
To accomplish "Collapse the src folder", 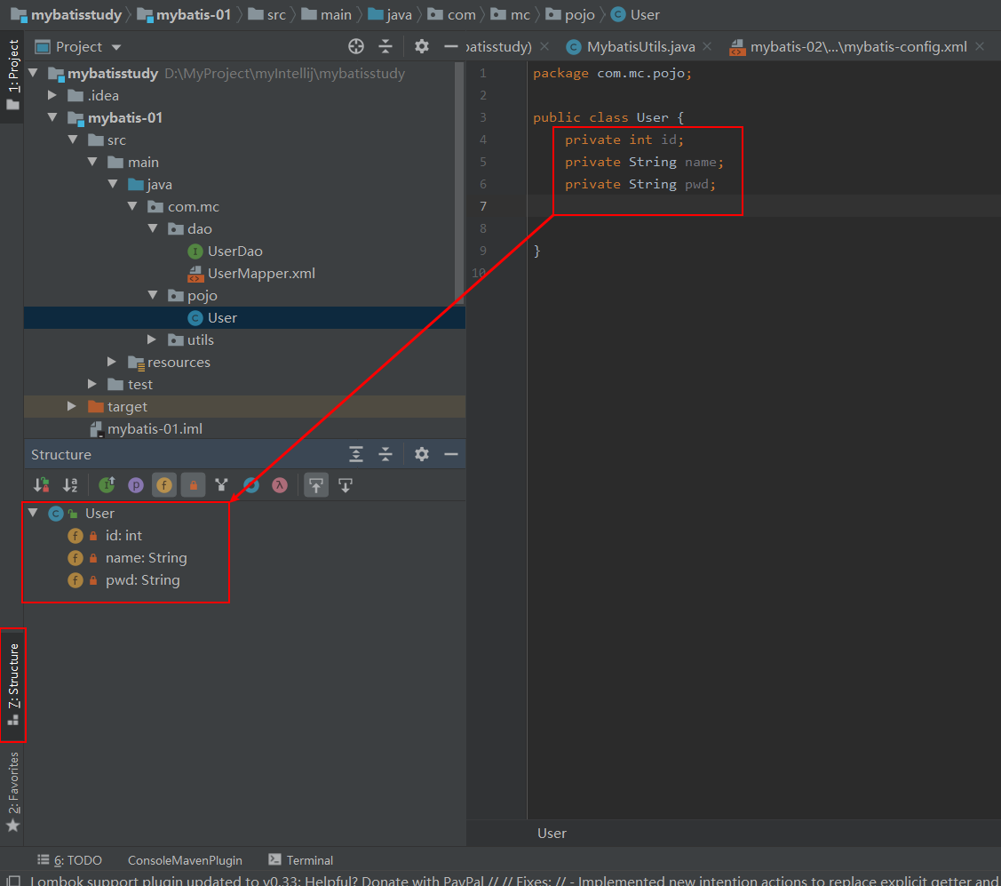I will coord(73,140).
